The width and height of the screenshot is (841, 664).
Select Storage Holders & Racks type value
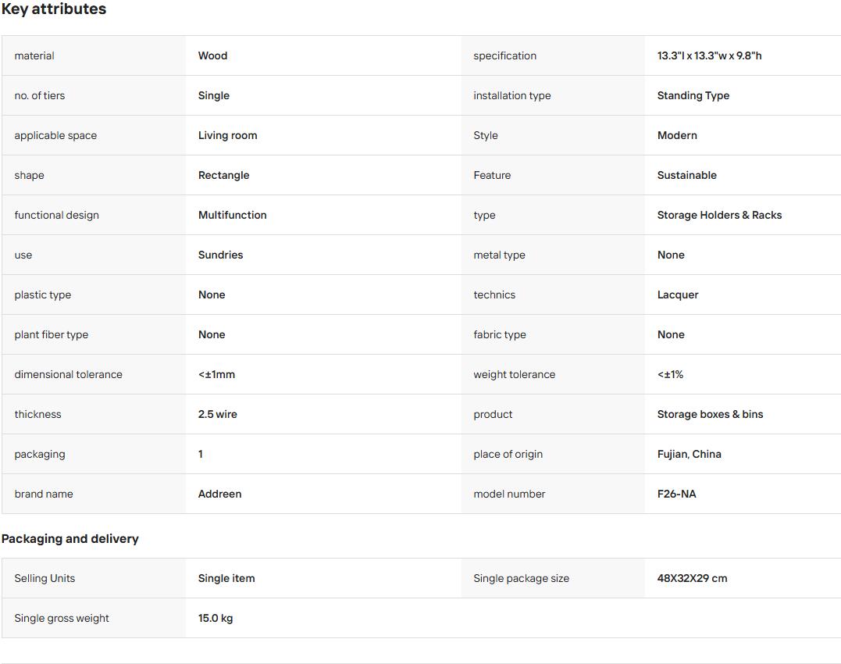coord(720,215)
